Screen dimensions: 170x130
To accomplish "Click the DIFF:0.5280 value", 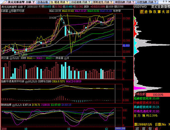I will 45,81.
